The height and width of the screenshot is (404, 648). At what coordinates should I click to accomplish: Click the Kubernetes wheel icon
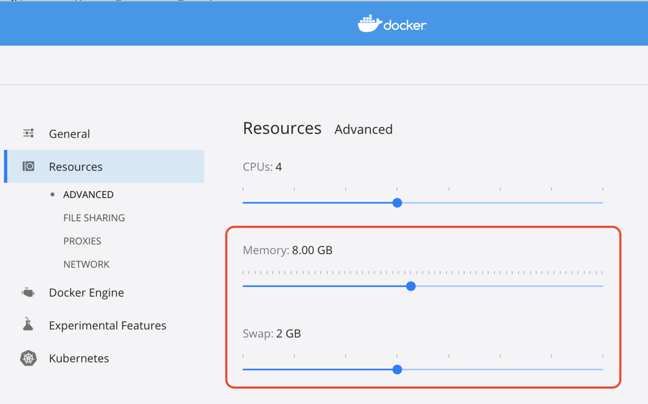click(x=28, y=358)
